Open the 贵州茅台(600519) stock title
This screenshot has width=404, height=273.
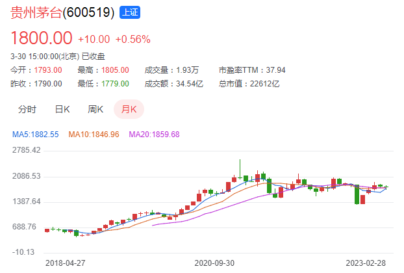(x=62, y=12)
